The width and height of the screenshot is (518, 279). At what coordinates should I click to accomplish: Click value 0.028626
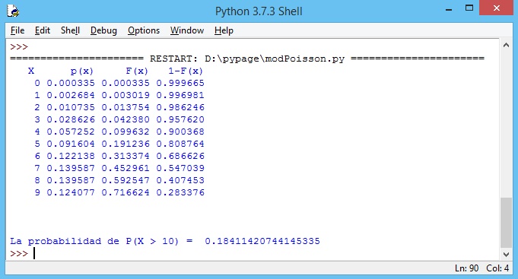[x=71, y=119]
